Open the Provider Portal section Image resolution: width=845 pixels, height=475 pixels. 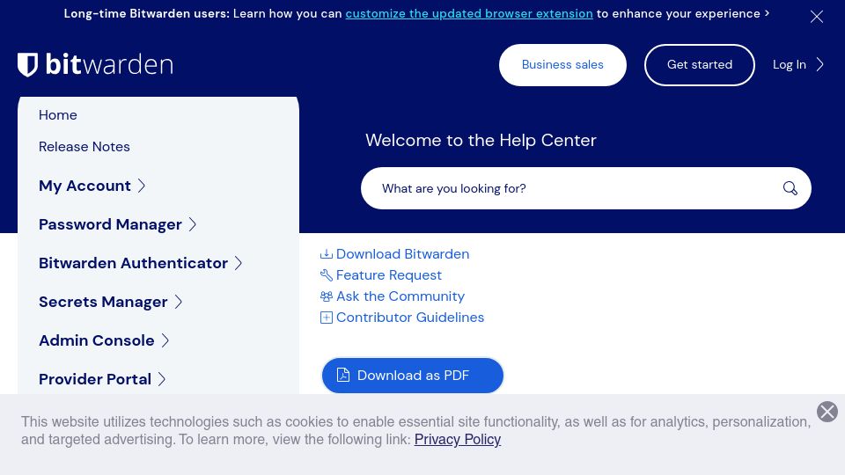click(x=95, y=380)
